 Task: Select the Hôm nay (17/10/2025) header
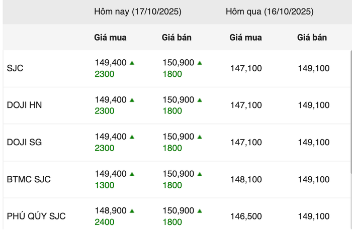pyautogui.click(x=138, y=12)
